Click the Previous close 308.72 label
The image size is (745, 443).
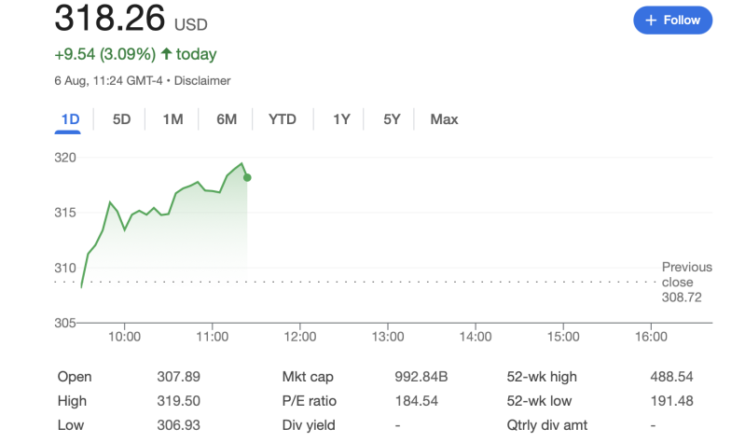coord(686,282)
